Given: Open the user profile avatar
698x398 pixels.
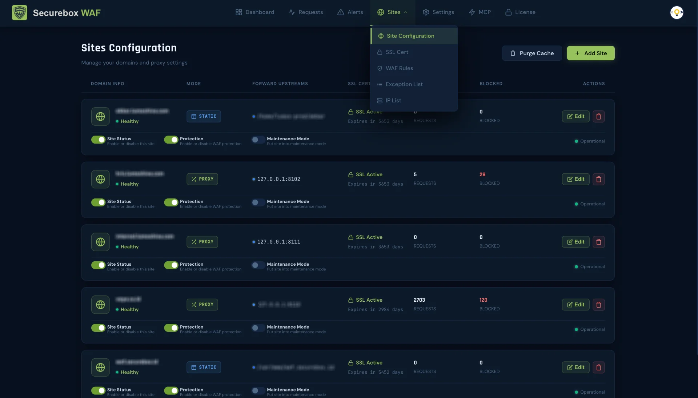Looking at the screenshot, I should (x=677, y=12).
